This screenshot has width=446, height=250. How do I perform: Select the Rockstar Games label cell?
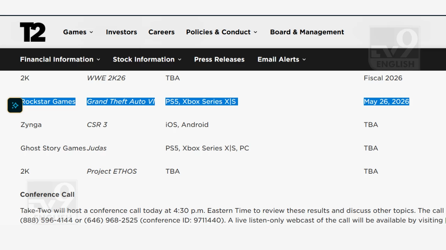pos(48,101)
